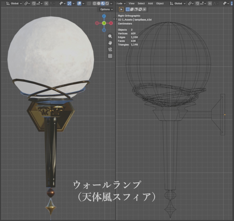Toggle snapping magnet in right viewport
Screen dimensions: 234x221
197,3
